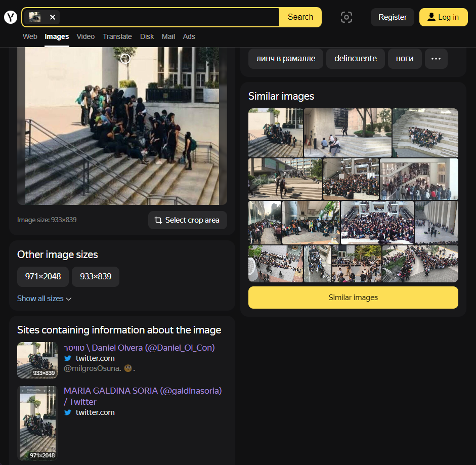Click the circular marker on the main image
This screenshot has height=465, width=476.
coord(125,59)
